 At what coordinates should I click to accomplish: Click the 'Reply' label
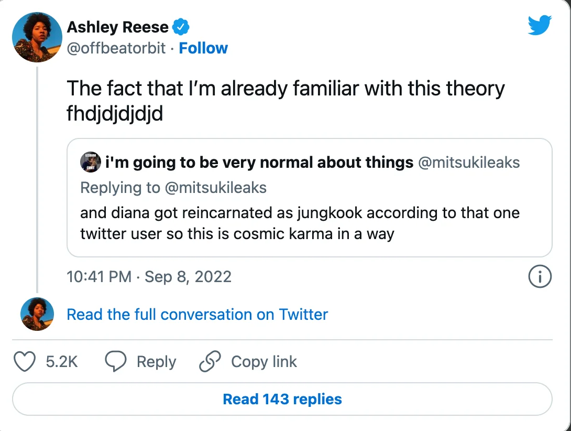coord(157,361)
